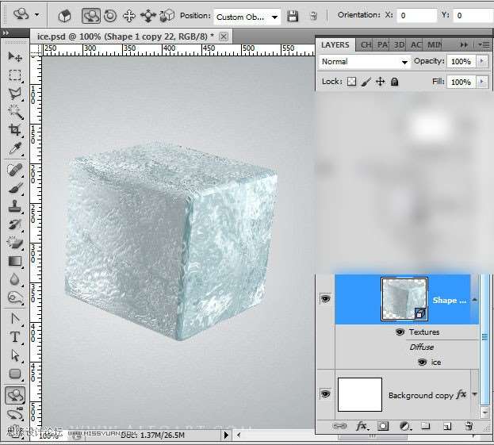
Task: Select the Blur tool
Action: click(x=15, y=279)
